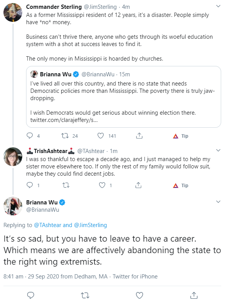Like Brianna Wu's main tweet
This screenshot has height=303, width=225.
pyautogui.click(x=140, y=295)
